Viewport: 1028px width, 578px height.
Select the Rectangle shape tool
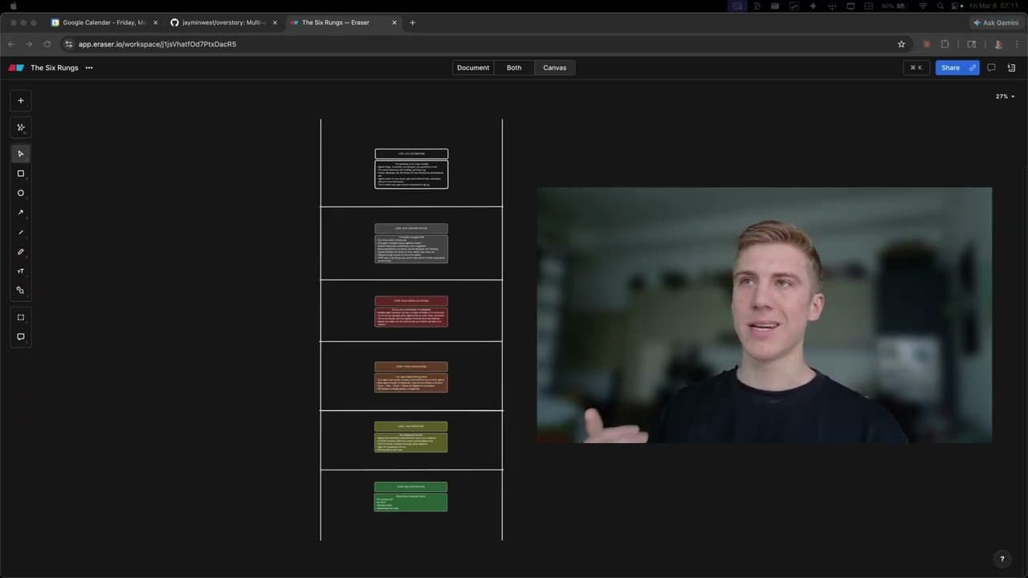tap(21, 173)
